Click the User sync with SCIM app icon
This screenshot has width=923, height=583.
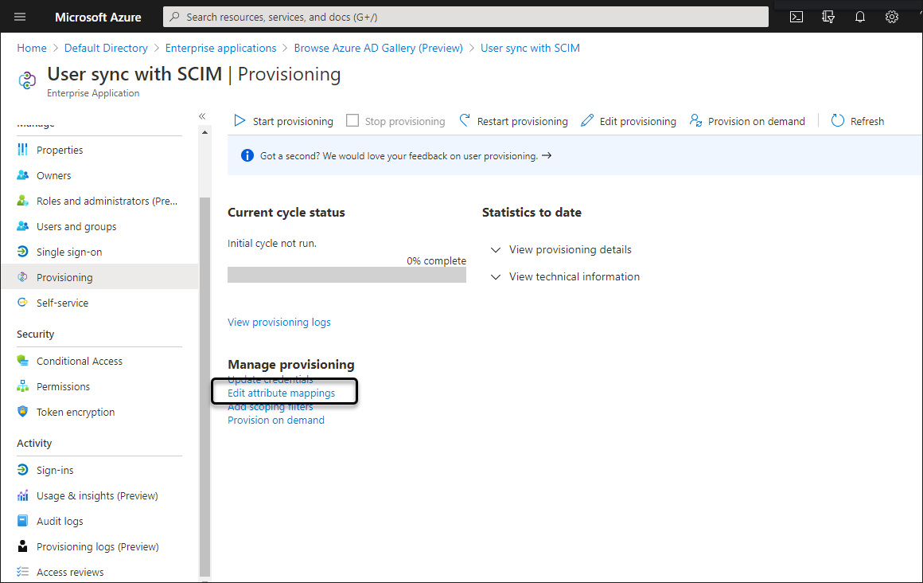tap(27, 80)
